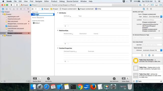Show the File Template library

142,55
